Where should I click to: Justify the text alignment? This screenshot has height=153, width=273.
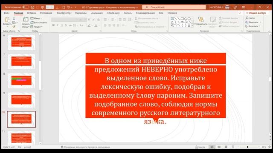point(118,25)
